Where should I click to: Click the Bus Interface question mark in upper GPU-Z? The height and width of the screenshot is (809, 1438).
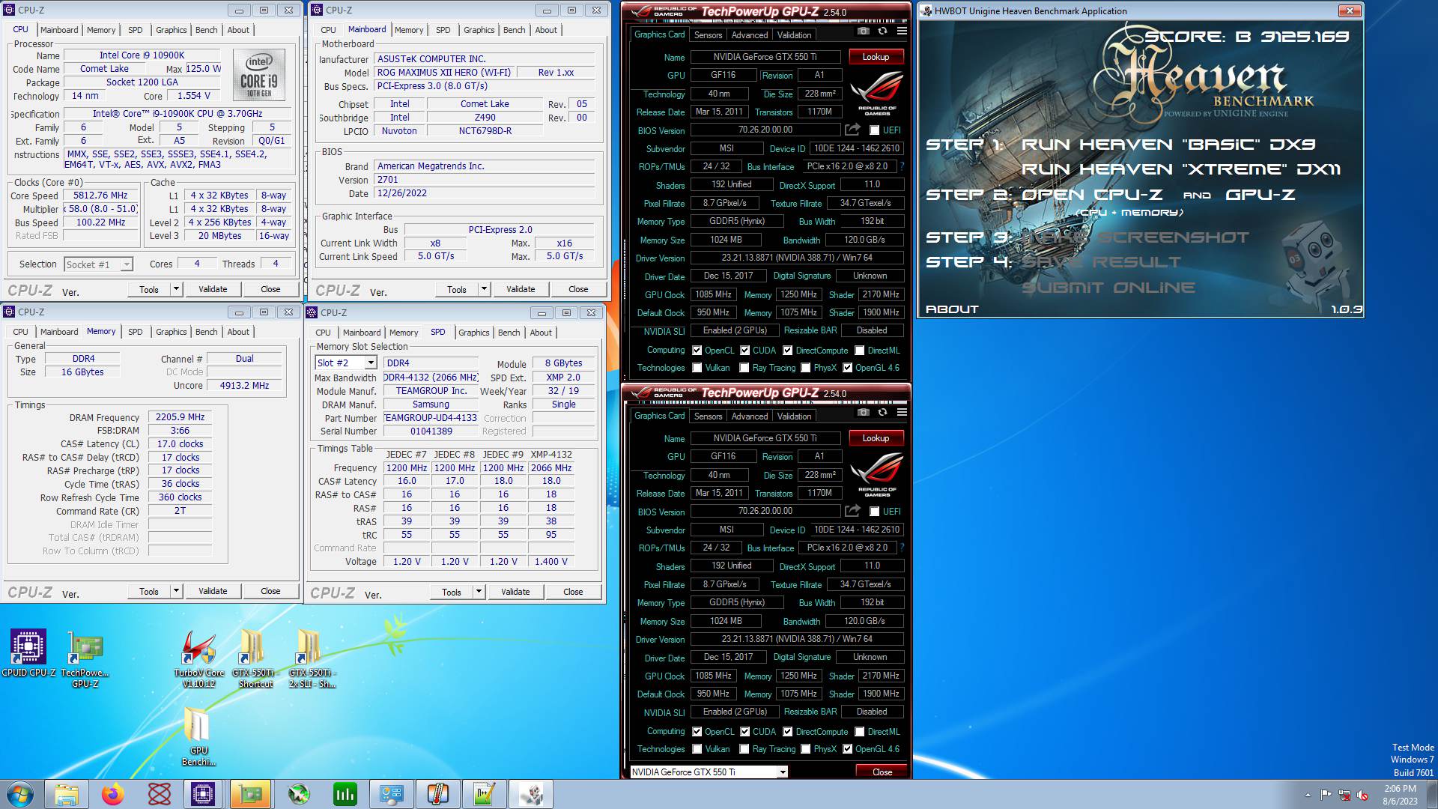(x=902, y=166)
